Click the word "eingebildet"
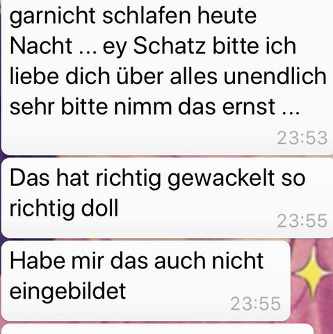 point(67,292)
